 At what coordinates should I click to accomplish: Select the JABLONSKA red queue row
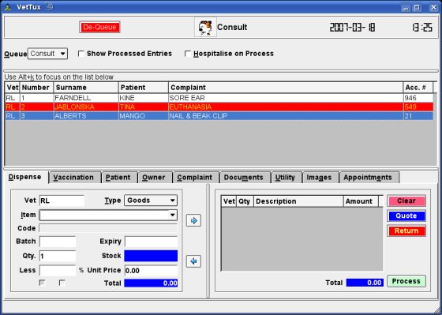pyautogui.click(x=219, y=107)
